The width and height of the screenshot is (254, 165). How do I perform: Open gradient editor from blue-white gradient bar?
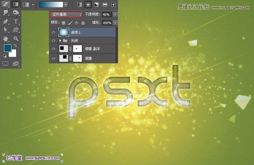pyautogui.click(x=51, y=5)
